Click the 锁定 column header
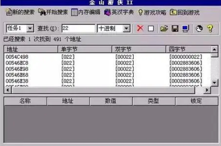Screen dimensions: 221x146 point(197,101)
